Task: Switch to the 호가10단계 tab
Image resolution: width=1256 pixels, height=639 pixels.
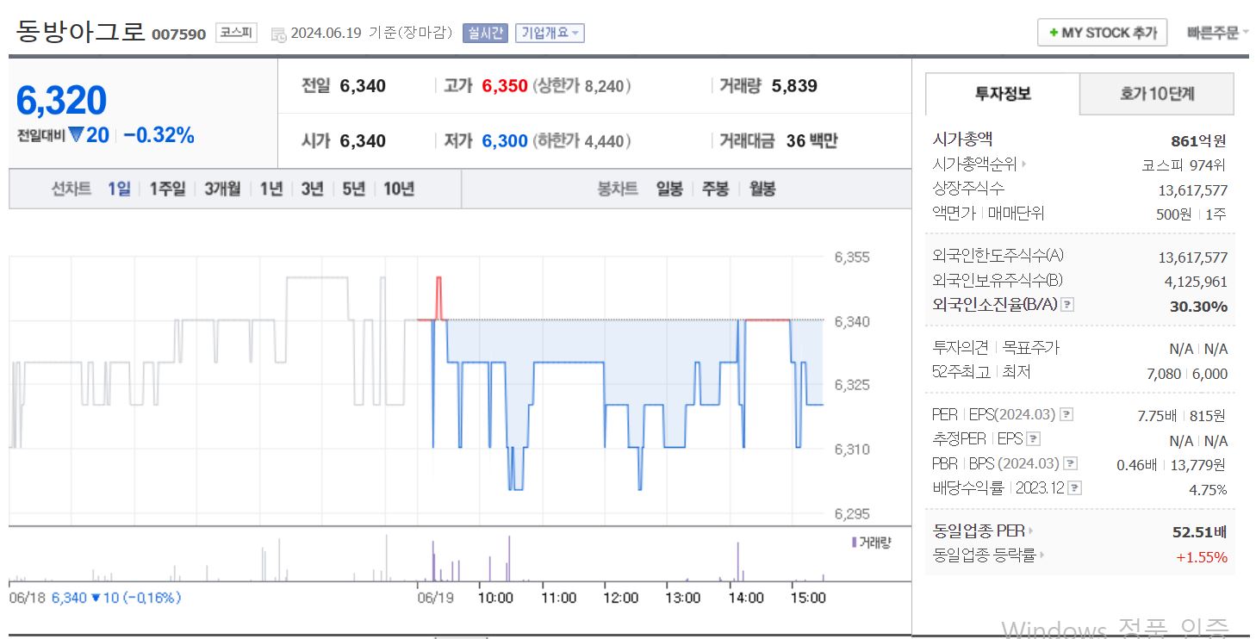Action: (1157, 94)
